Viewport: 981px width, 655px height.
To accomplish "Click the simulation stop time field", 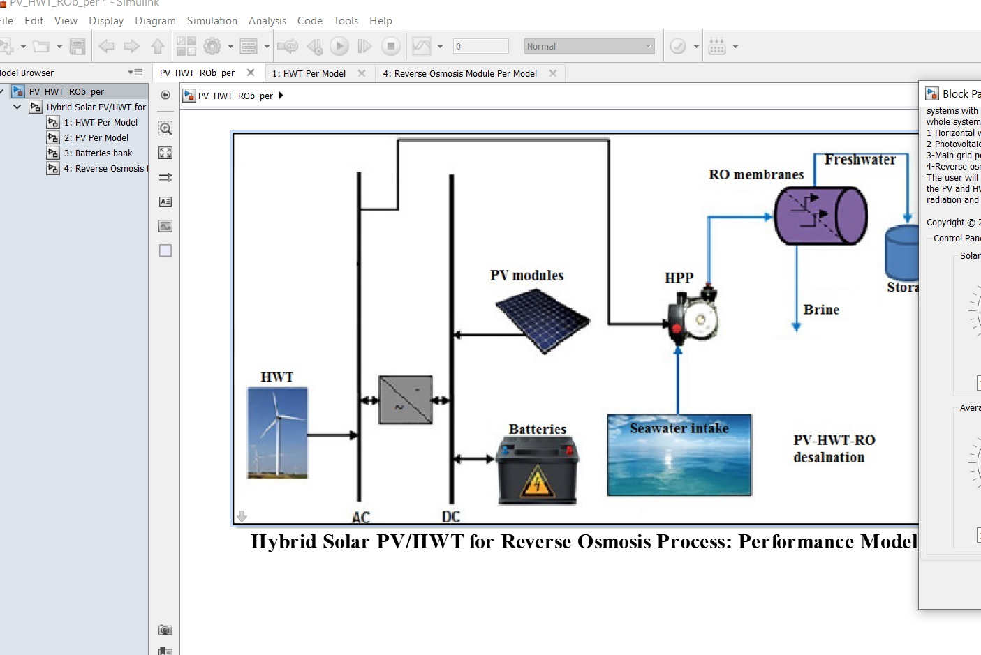I will [x=480, y=46].
